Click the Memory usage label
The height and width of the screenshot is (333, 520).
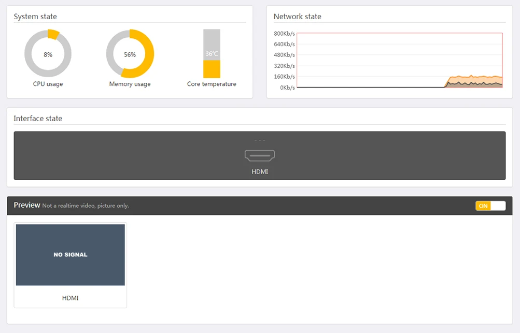[x=130, y=84]
